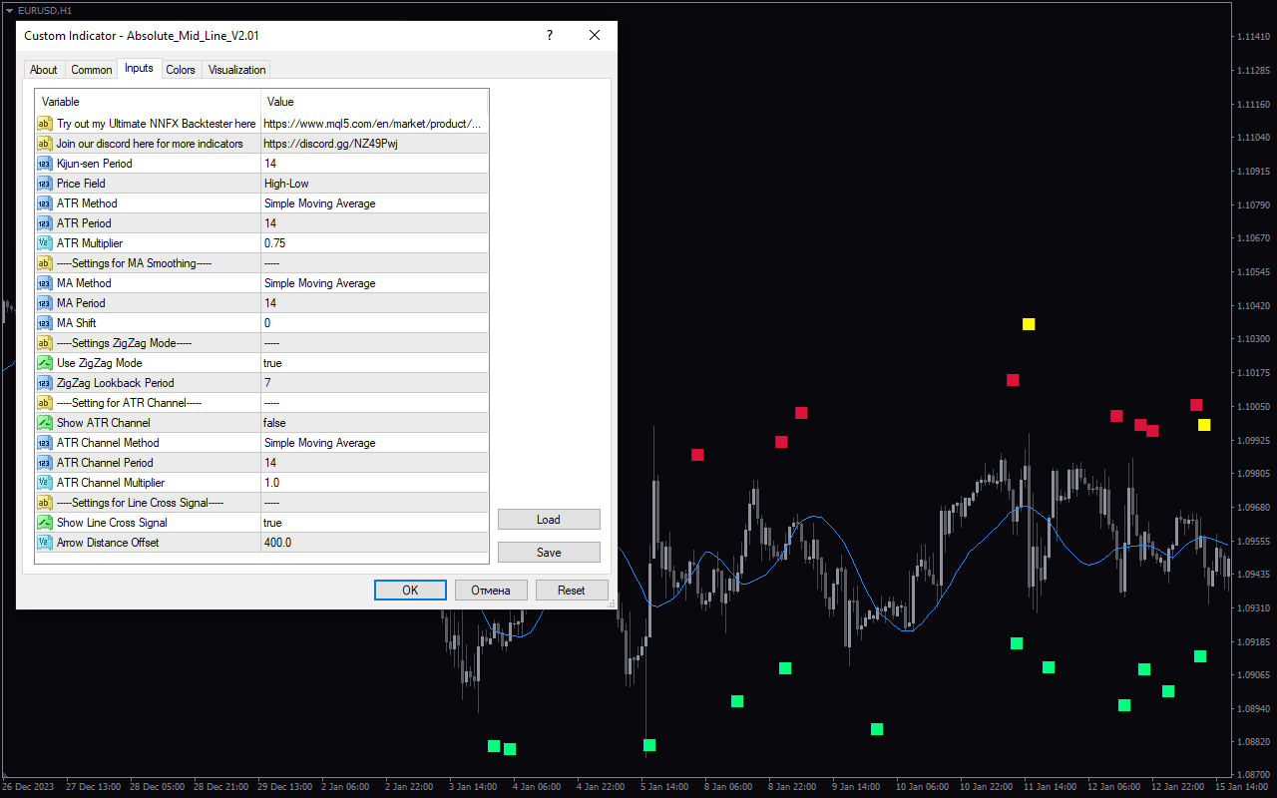Switch to the Common tab
Screen dimensions: 1277x798
pyautogui.click(x=92, y=70)
